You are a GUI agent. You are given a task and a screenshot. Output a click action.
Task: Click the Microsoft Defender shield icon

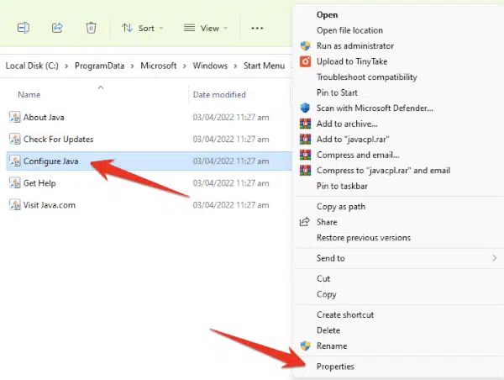(x=305, y=108)
